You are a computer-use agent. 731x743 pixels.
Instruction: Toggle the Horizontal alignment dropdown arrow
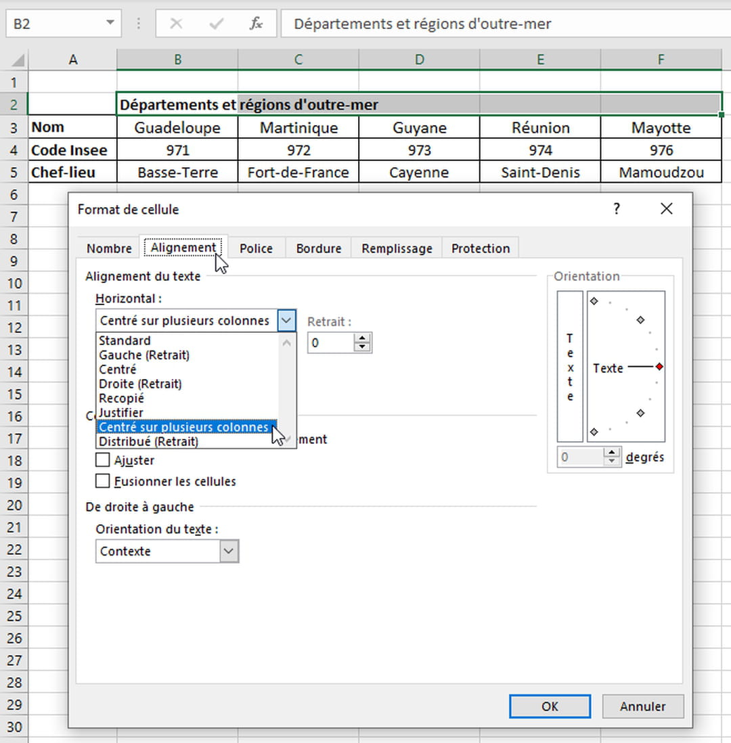[286, 321]
